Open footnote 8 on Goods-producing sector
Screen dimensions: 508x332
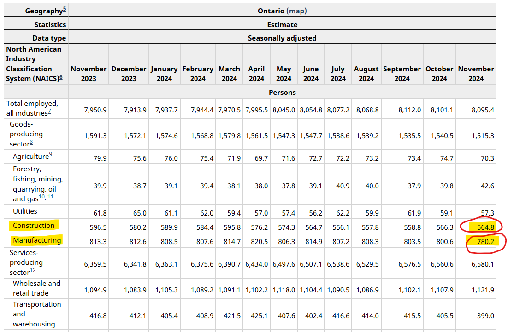[x=31, y=142]
